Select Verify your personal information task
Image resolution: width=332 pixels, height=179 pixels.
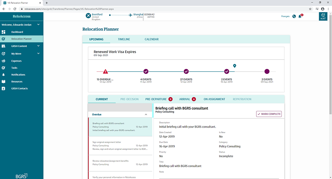120,176
